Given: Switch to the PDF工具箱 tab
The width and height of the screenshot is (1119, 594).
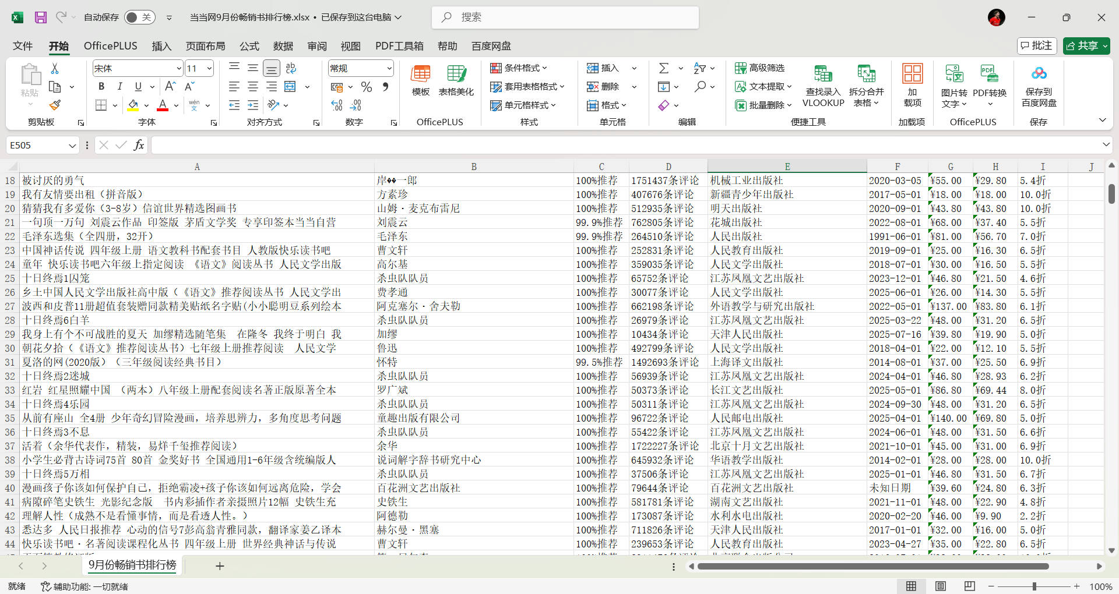Looking at the screenshot, I should [x=399, y=46].
